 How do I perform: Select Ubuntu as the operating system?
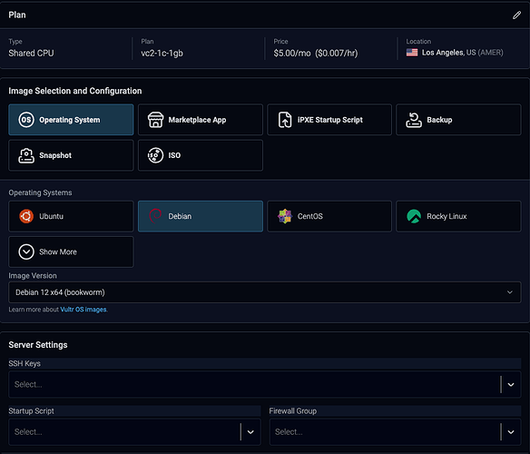[71, 216]
